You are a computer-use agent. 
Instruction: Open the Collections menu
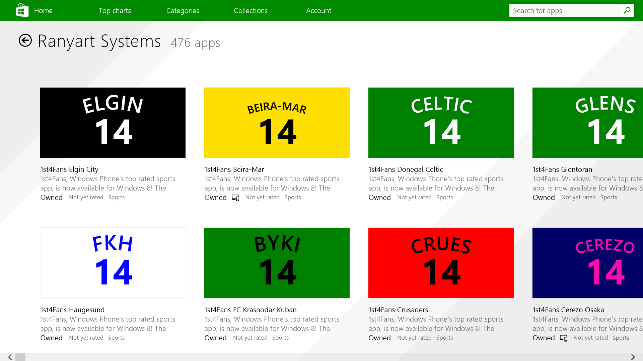(251, 11)
